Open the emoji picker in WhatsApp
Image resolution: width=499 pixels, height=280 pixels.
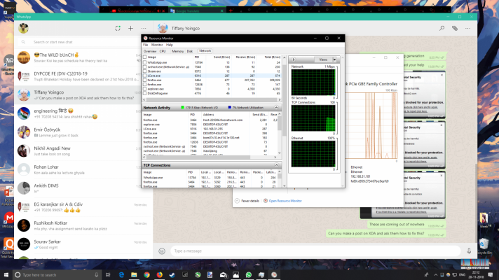tap(162, 251)
